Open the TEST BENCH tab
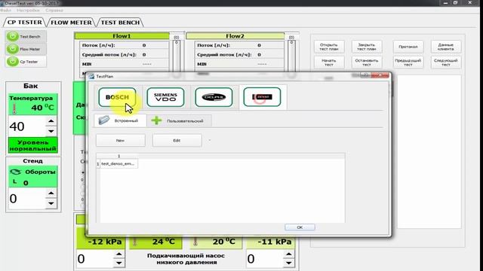Image resolution: width=483 pixels, height=271 pixels. [x=120, y=23]
